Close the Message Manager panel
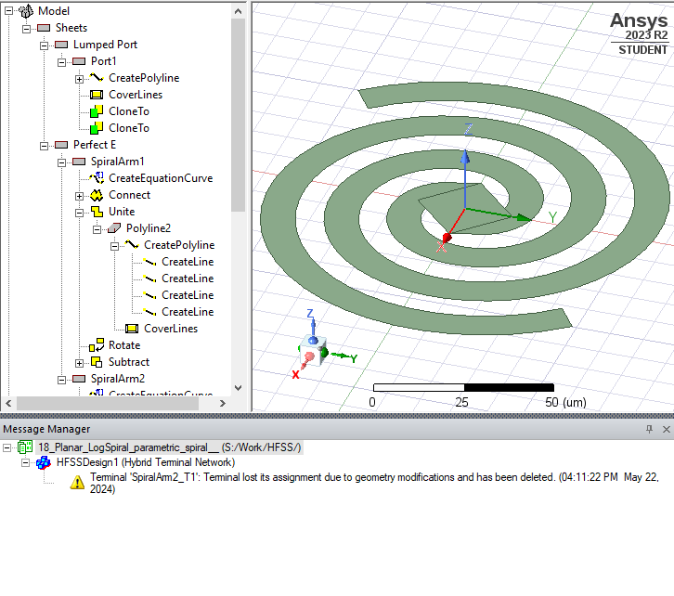Image resolution: width=674 pixels, height=596 pixels. [666, 429]
